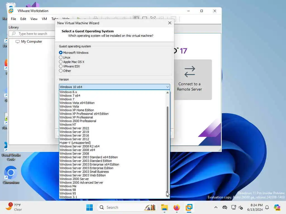The height and width of the screenshot is (214, 286).
Task: Click the muted volume tray icon
Action: click(x=241, y=207)
